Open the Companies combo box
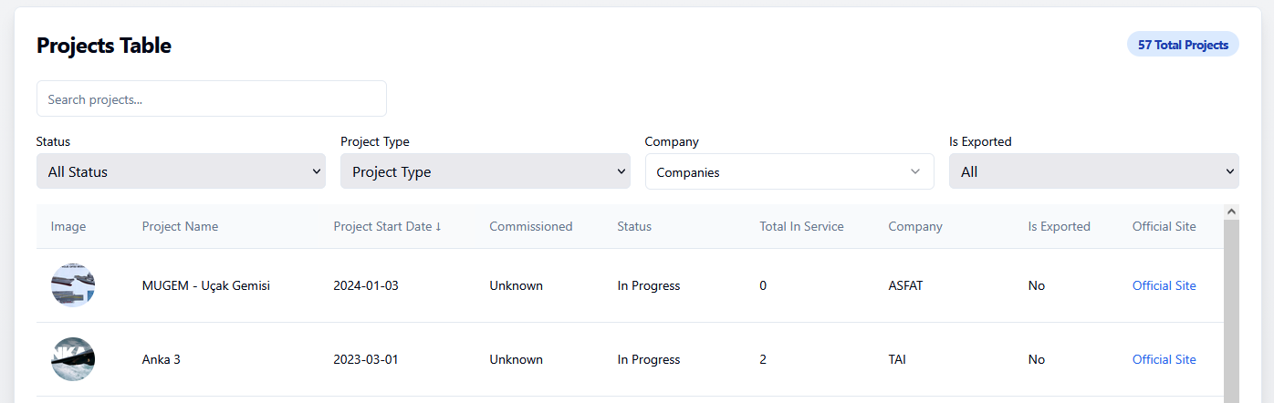The height and width of the screenshot is (403, 1274). click(788, 171)
